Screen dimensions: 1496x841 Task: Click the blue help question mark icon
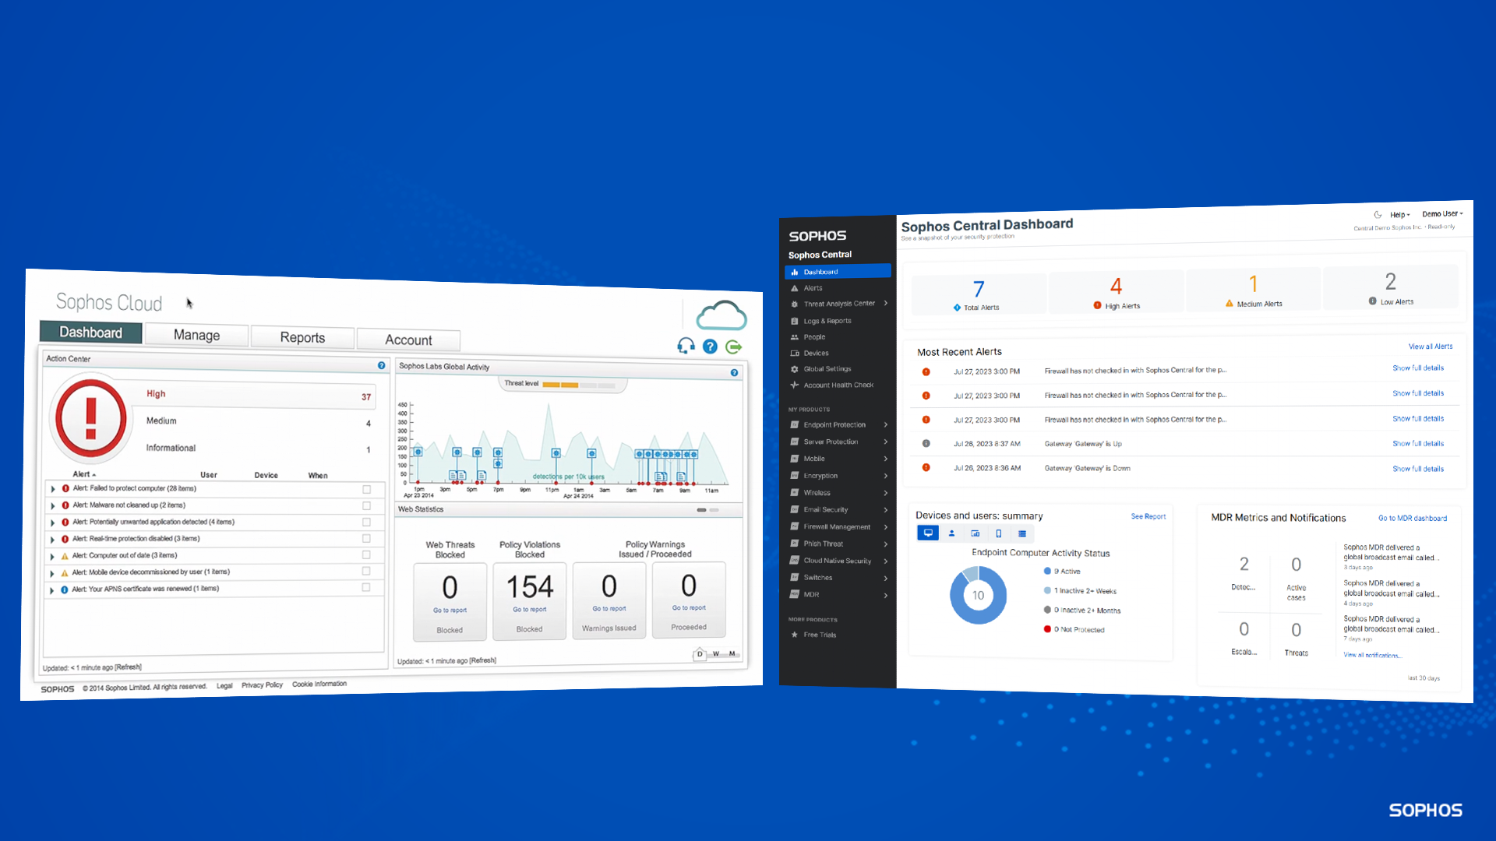point(710,347)
